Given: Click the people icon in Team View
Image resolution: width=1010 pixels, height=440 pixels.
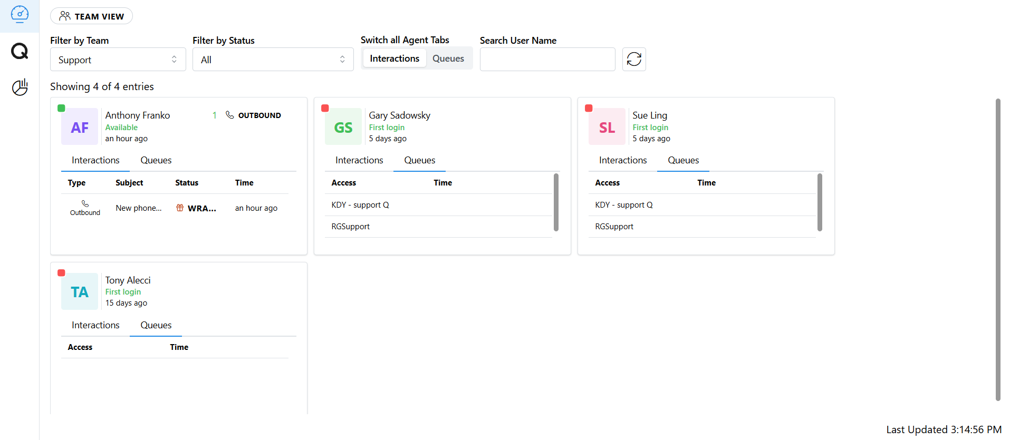Looking at the screenshot, I should pos(65,16).
